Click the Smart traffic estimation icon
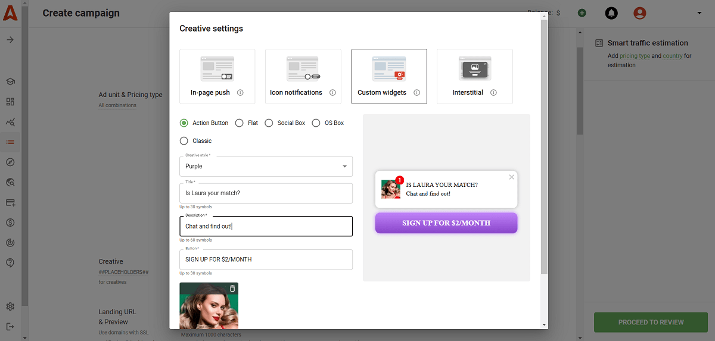 coord(599,43)
